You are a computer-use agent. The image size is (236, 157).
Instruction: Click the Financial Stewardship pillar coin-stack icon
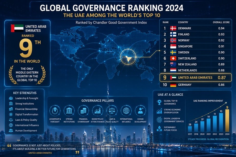83,111
